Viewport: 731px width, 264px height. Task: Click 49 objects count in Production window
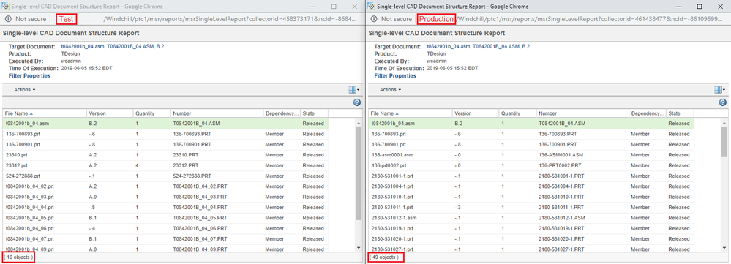(x=385, y=257)
